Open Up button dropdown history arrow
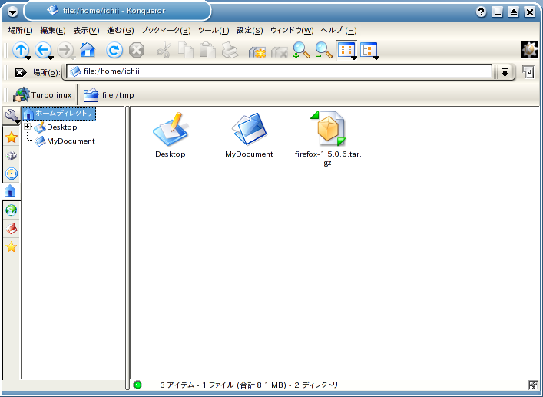This screenshot has height=397, width=543. coord(28,58)
